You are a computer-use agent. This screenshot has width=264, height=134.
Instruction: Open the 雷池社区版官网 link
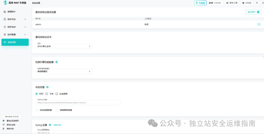coord(13,121)
